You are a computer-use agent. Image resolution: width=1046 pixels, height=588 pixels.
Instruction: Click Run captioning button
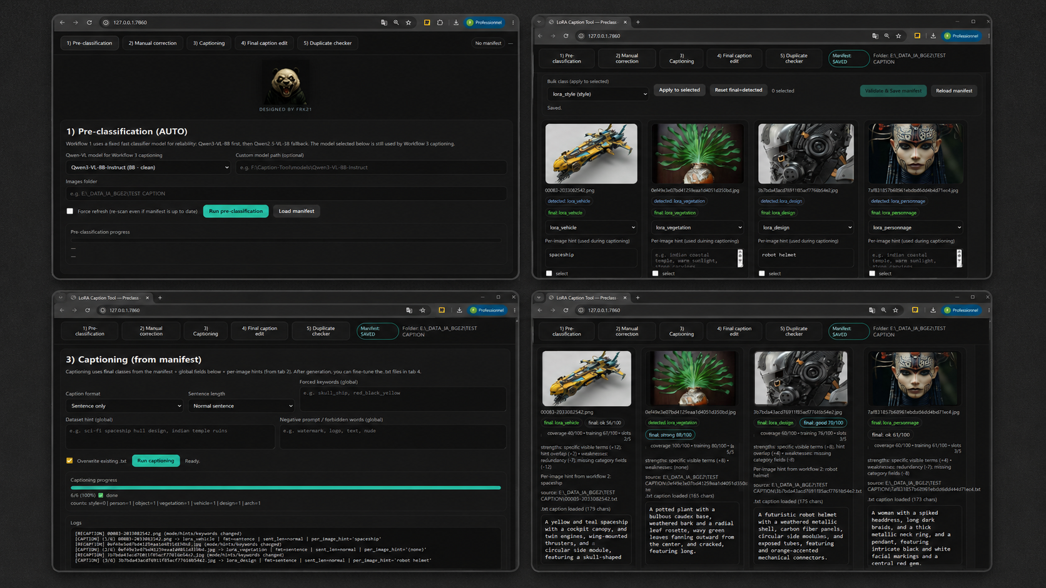pos(156,461)
